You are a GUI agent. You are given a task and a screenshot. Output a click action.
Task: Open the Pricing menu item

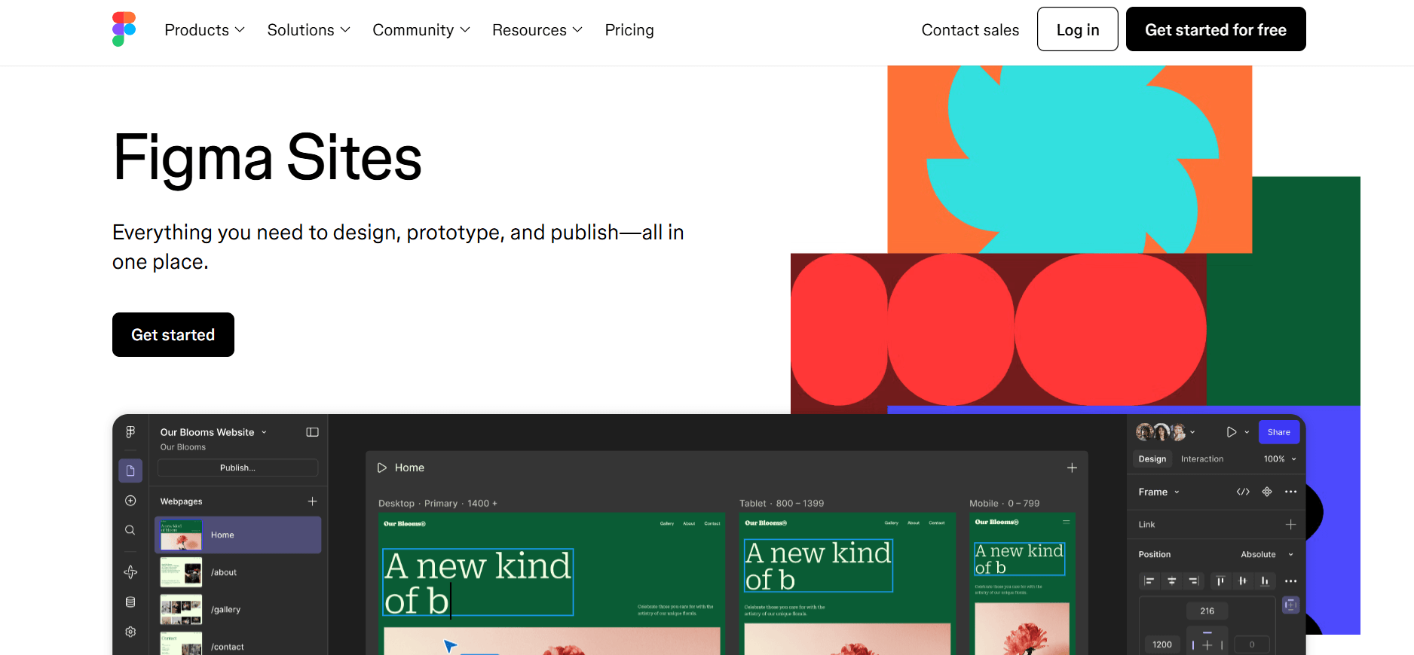(x=629, y=30)
